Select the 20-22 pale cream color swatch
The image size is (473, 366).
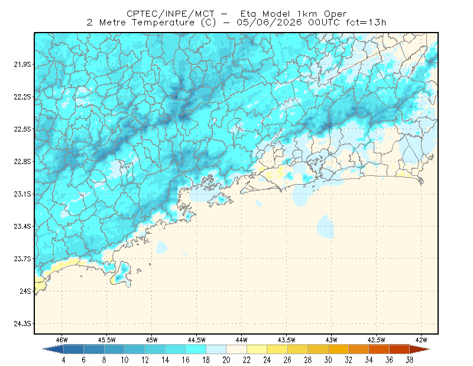[x=237, y=349]
